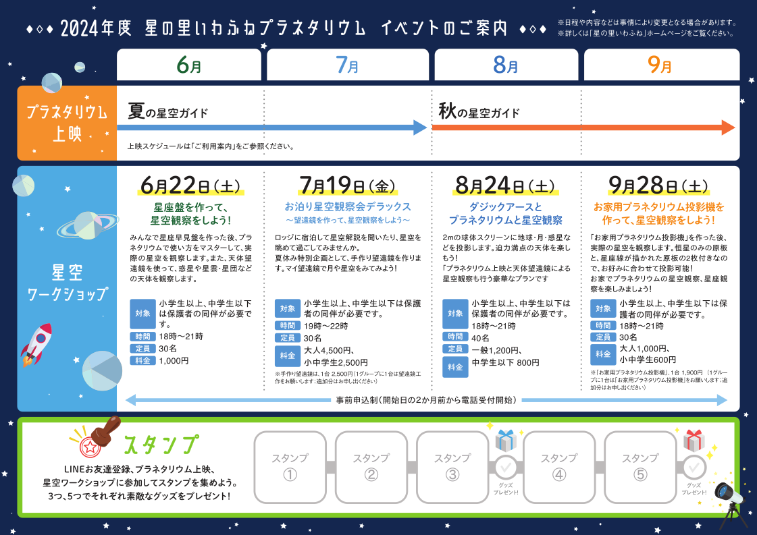Click the checkmark circle after stamp ③
Screen dimensions: 757x535
click(x=506, y=467)
